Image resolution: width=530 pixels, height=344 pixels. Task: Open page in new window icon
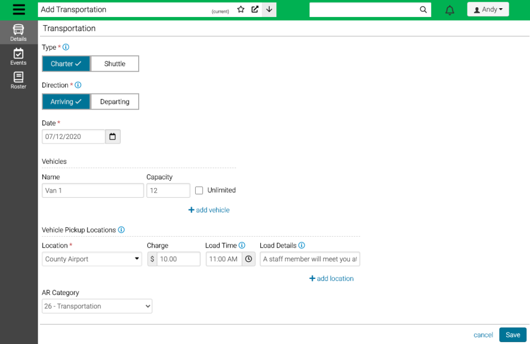pos(255,9)
